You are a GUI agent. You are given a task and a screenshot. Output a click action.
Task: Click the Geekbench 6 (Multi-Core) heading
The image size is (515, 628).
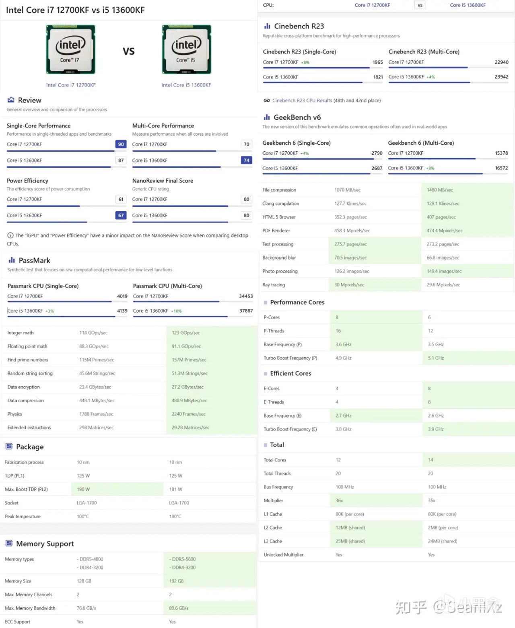pos(421,143)
